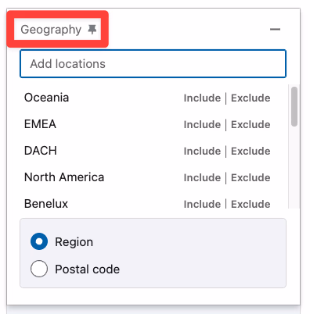
Task: Include Oceania in geography filter
Action: (x=202, y=98)
